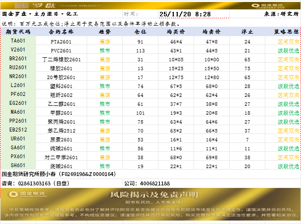Select the SH601 code cell
Screen dimensions: 301x224
(x=18, y=165)
